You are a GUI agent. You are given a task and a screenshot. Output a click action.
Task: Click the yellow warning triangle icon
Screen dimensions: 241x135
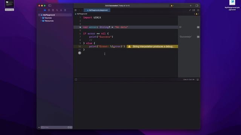point(129,46)
